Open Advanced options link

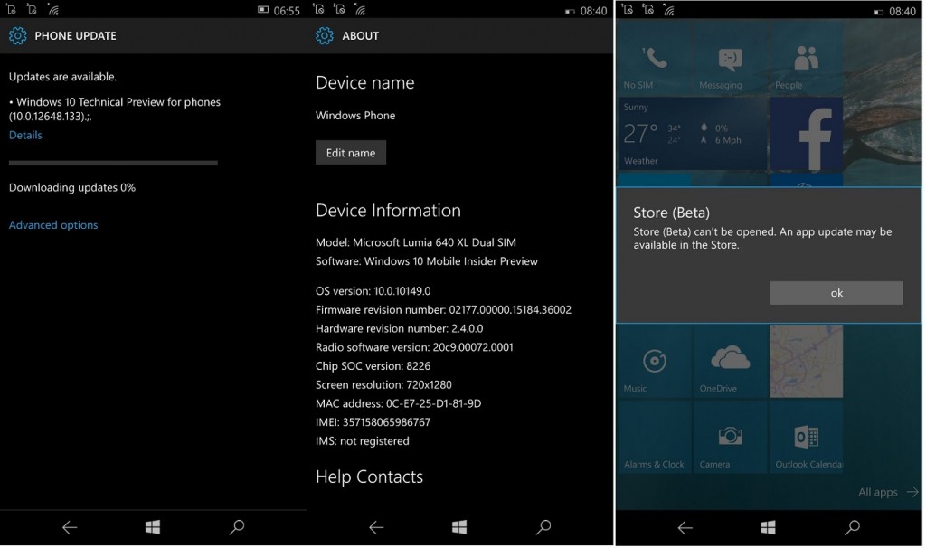click(x=53, y=225)
